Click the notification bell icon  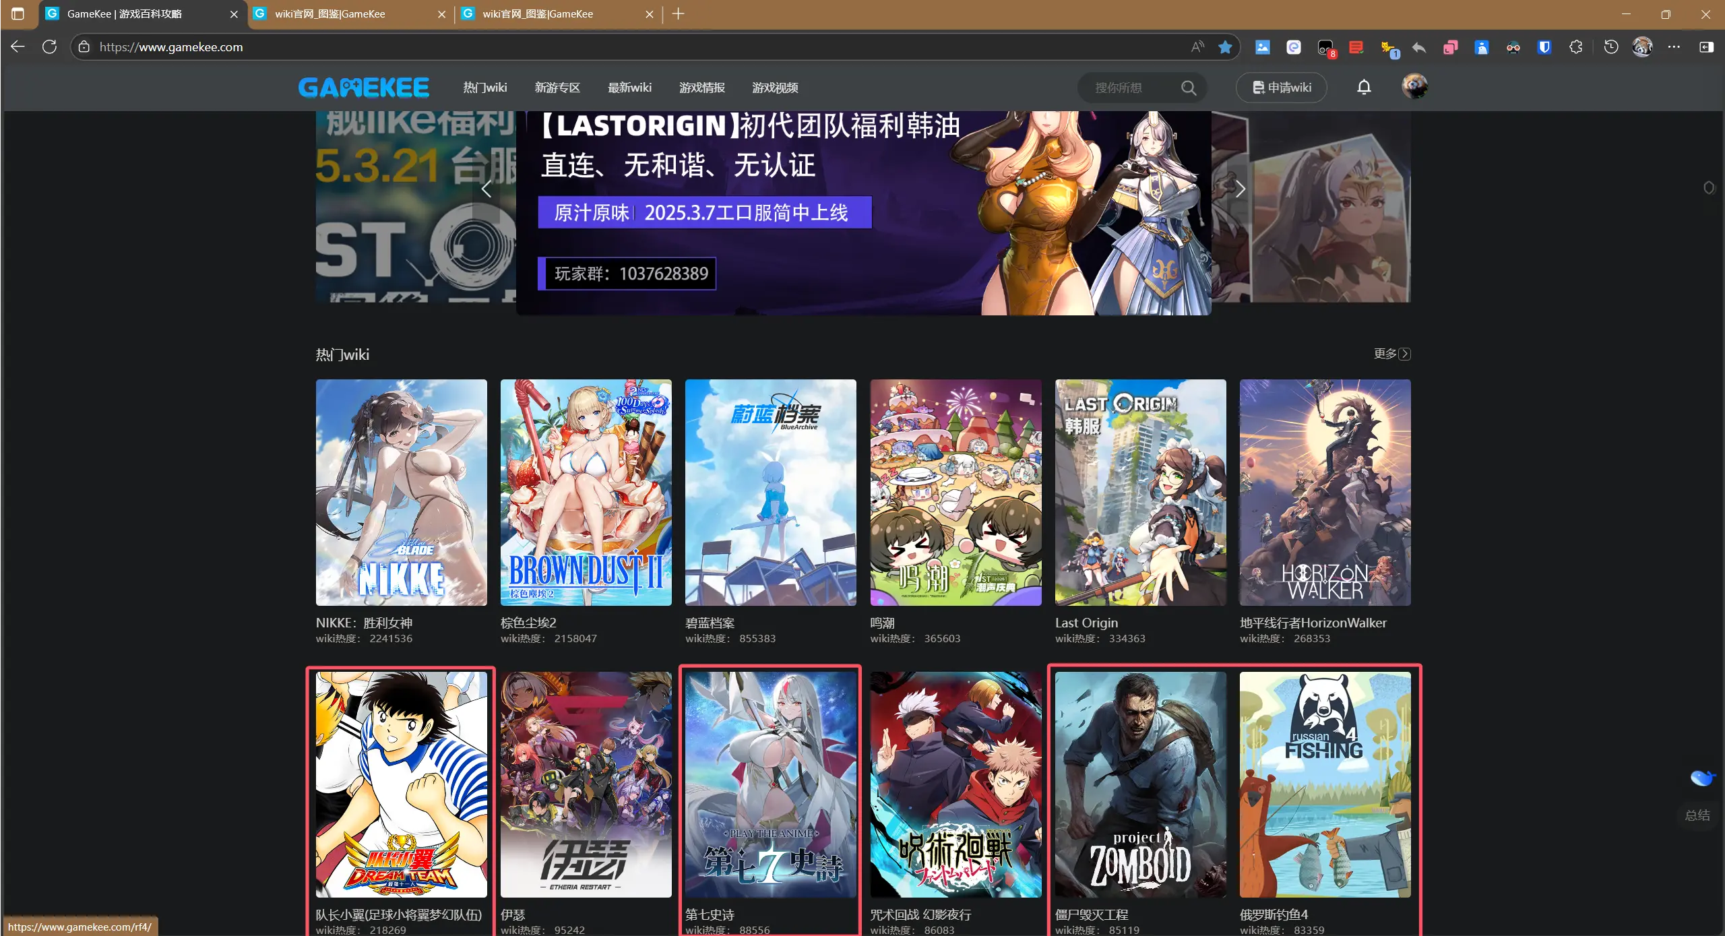click(1364, 88)
